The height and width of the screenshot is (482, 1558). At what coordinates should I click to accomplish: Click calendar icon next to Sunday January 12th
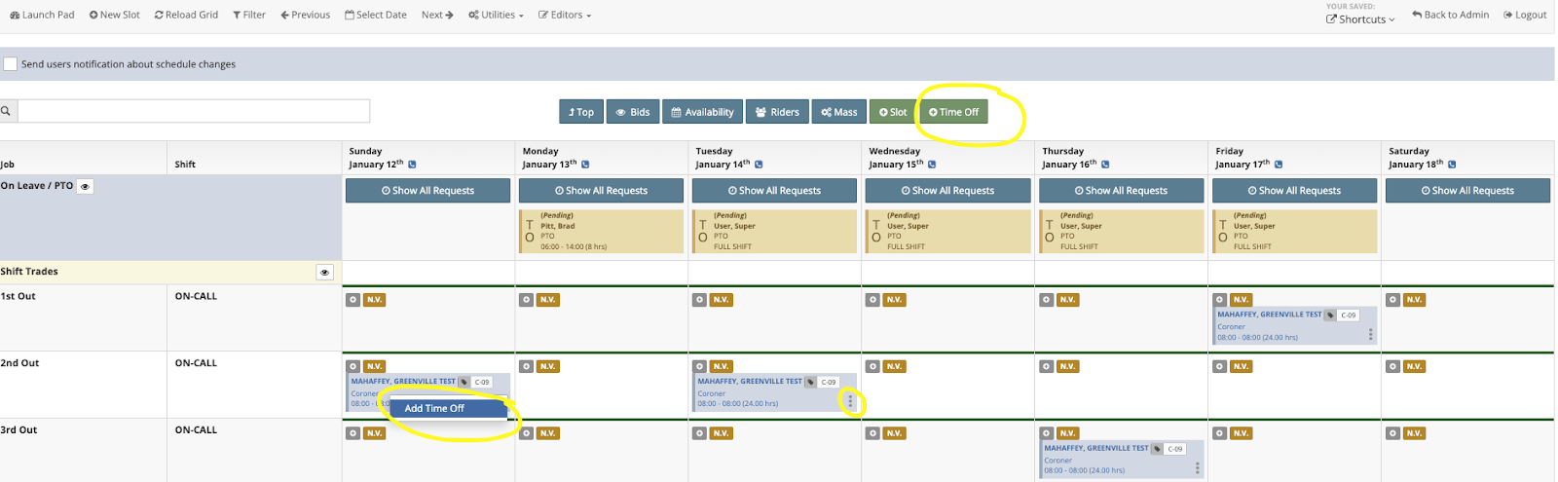(x=412, y=165)
